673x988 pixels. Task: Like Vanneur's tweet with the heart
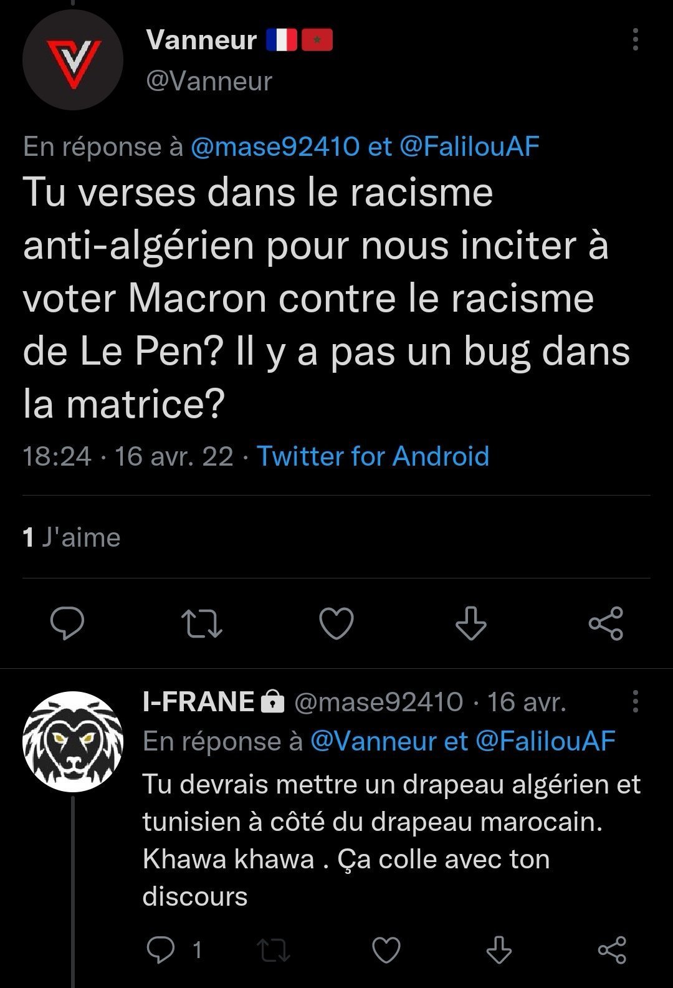tap(336, 624)
